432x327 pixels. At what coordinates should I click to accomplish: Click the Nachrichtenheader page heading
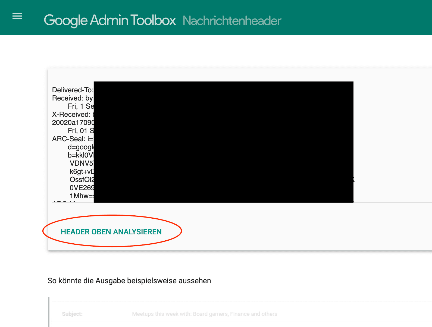pyautogui.click(x=232, y=21)
